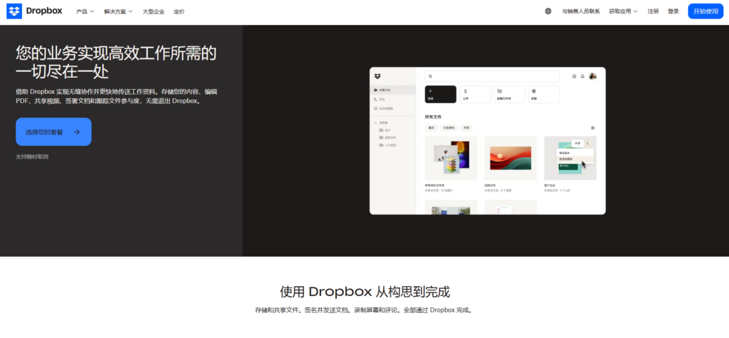Screen dimensions: 729x338
Task: Expand the 获取应用 dropdown
Action: (623, 11)
